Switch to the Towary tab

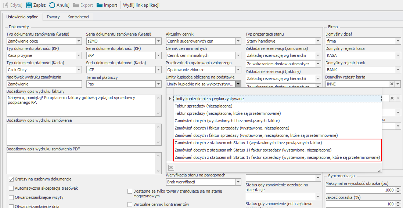tap(53, 17)
